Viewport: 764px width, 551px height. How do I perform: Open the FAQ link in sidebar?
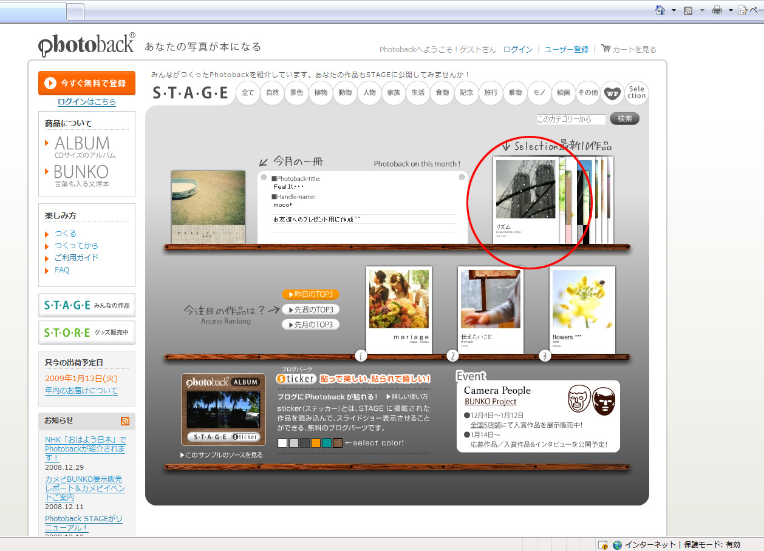click(62, 270)
